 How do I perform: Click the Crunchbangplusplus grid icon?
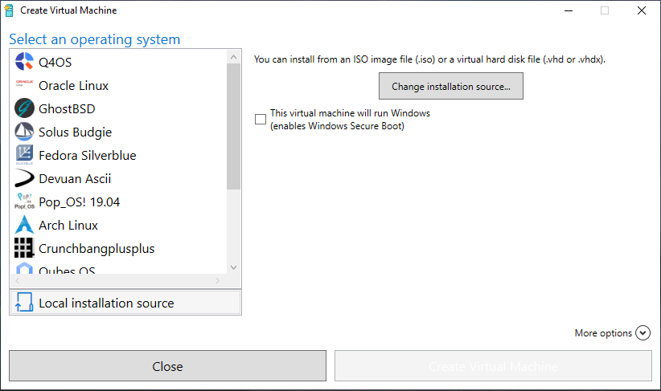click(24, 248)
